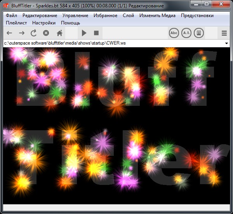Image resolution: width=233 pixels, height=214 pixels.
Task: Open the hamburger menu on the toolbar
Action: [x=224, y=33]
